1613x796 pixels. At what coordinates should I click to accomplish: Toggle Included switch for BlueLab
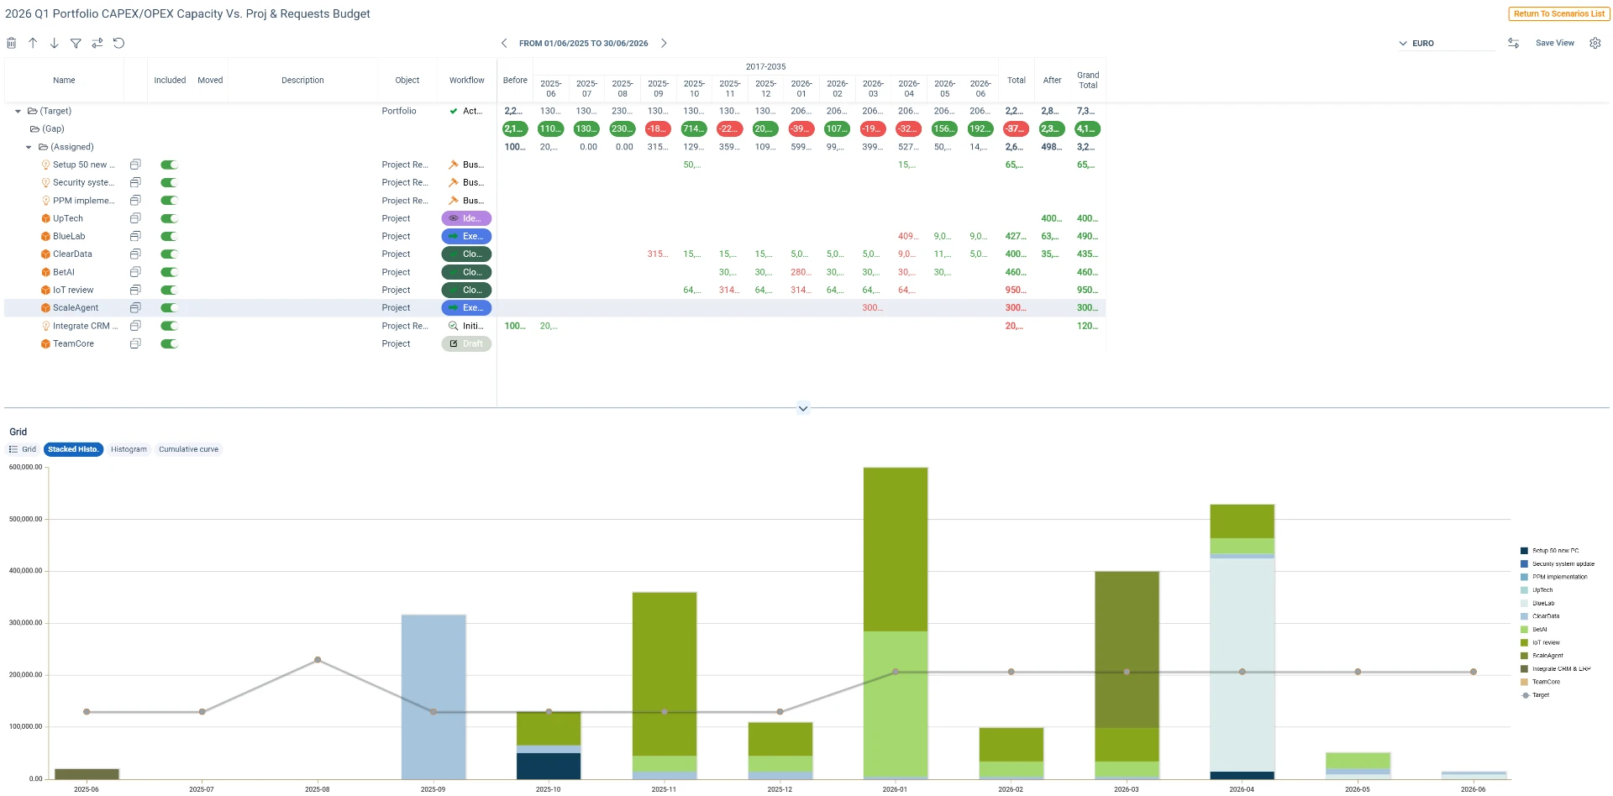point(170,236)
